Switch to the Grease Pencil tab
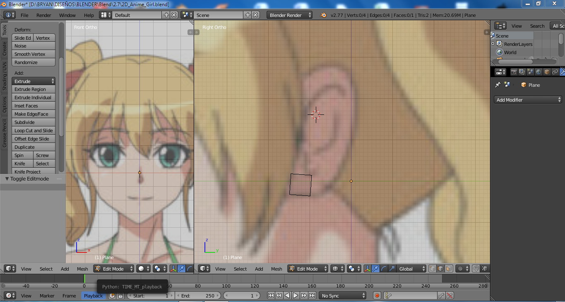The image size is (565, 302). (5, 133)
